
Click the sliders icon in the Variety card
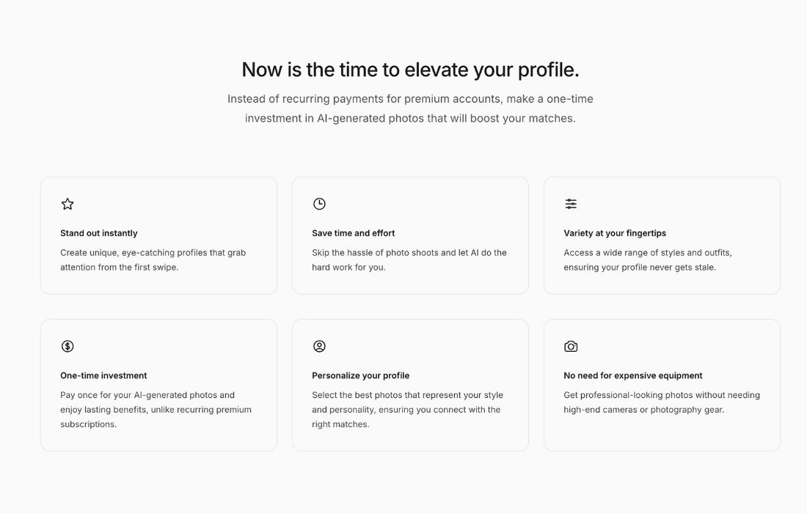571,204
